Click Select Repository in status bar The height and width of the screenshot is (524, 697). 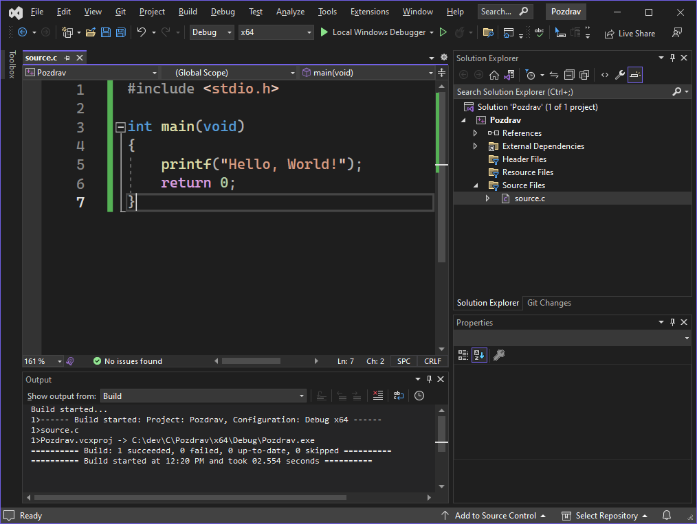click(x=604, y=516)
